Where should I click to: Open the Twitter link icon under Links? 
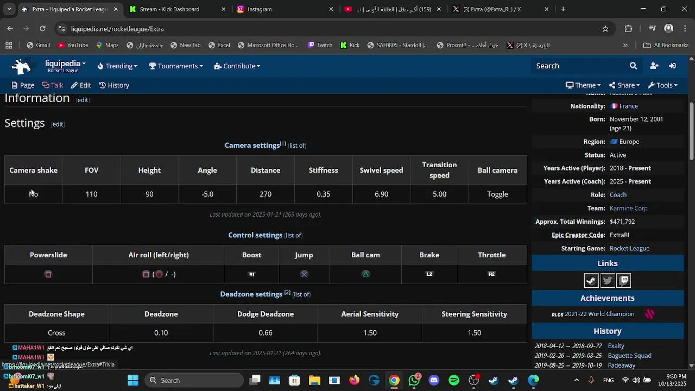tap(608, 281)
